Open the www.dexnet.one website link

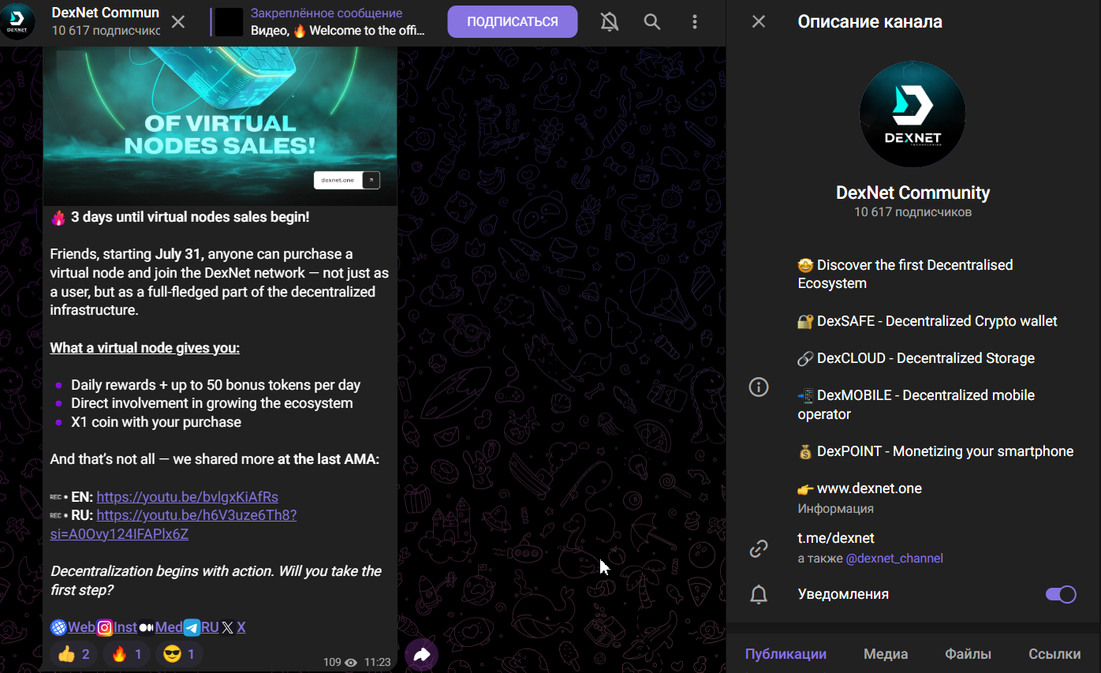point(869,488)
